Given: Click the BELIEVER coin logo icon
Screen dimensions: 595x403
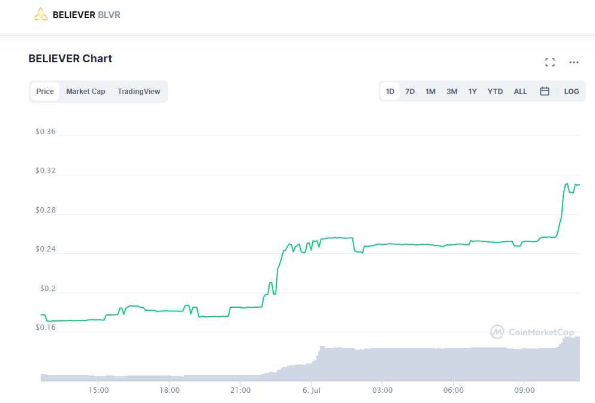Looking at the screenshot, I should (41, 14).
